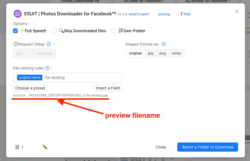This screenshot has width=250, height=161.
Task: Choose the png image format option
Action: tap(163, 53)
